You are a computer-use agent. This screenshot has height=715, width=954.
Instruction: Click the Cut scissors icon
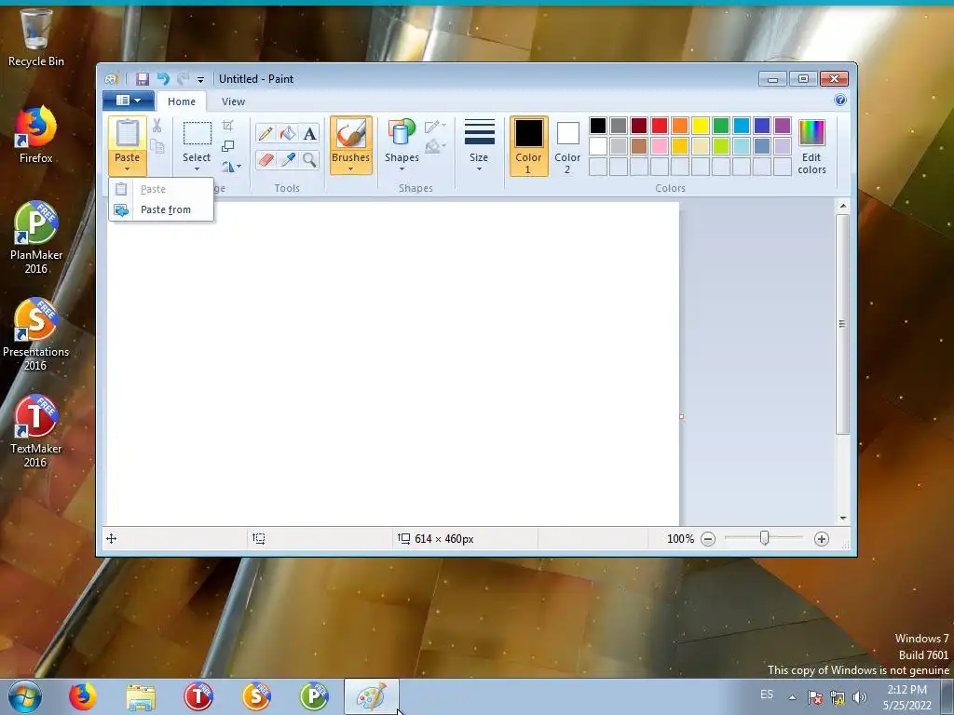point(157,126)
